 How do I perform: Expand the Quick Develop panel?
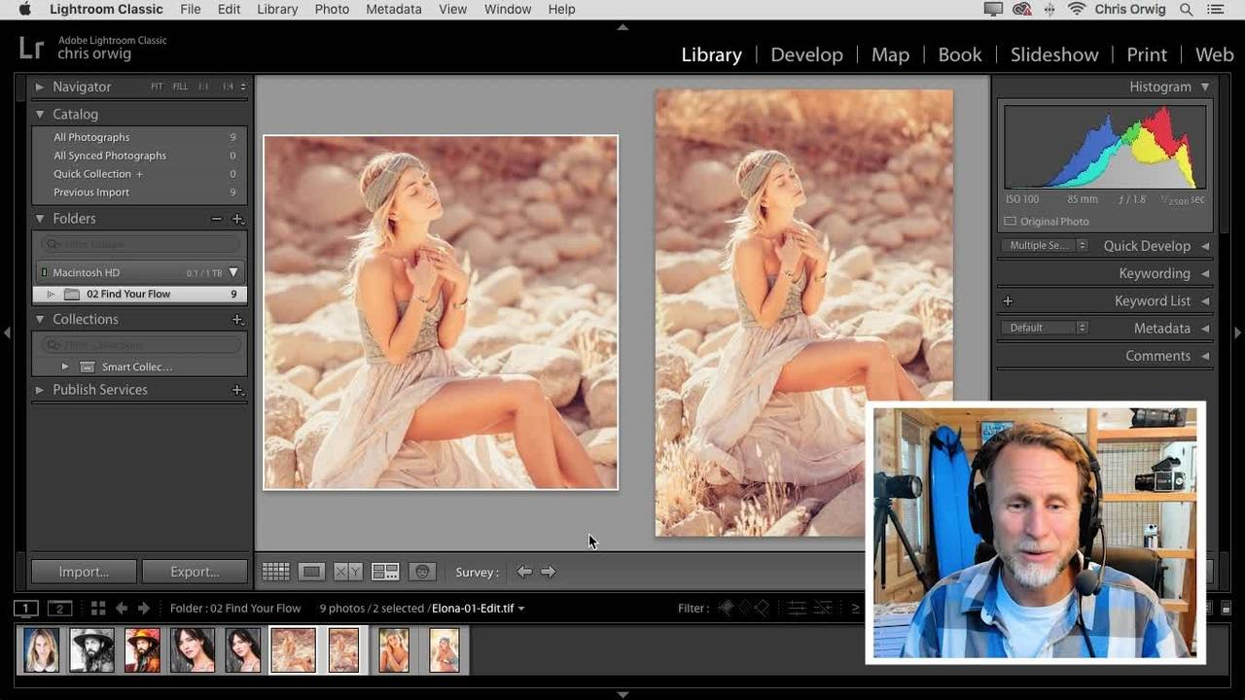1205,246
